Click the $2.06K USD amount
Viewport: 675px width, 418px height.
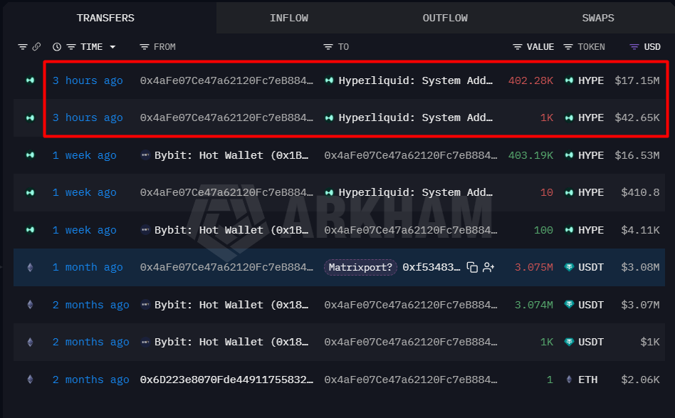[x=640, y=380]
